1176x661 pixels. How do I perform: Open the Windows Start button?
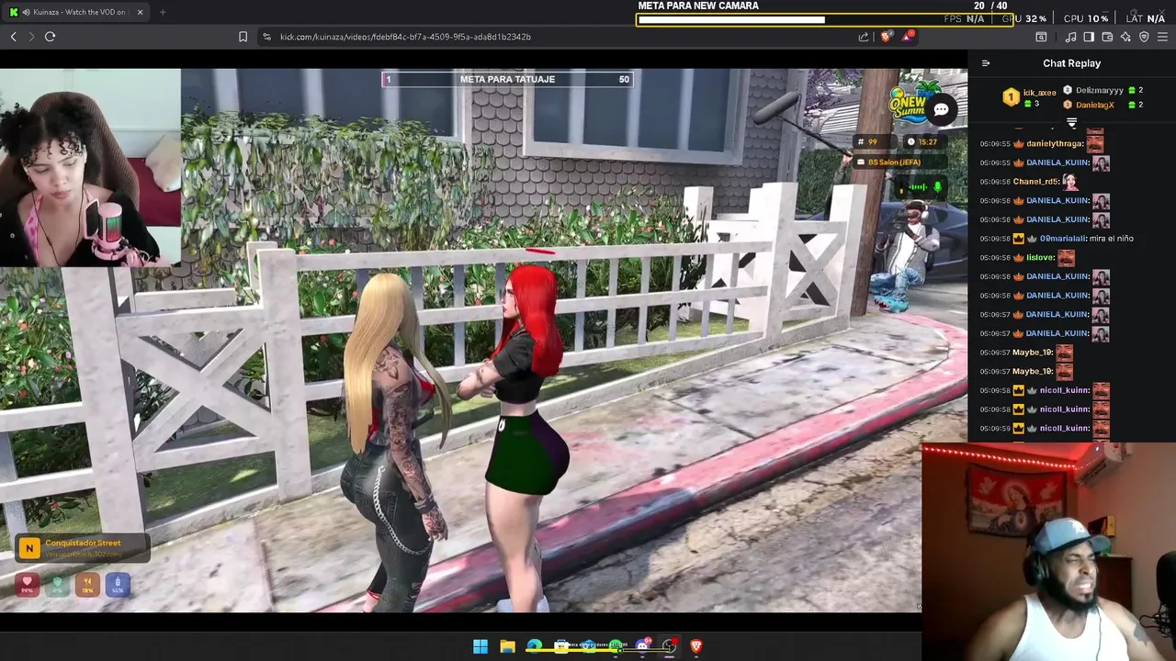(x=481, y=646)
